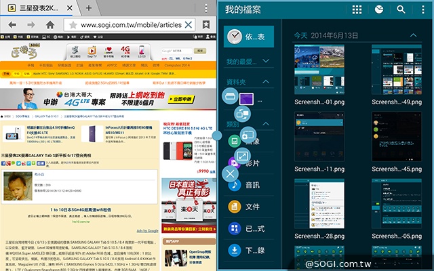434x271 pixels.
Task: Open the 4G LTE nav icon
Action: [x=125, y=51]
